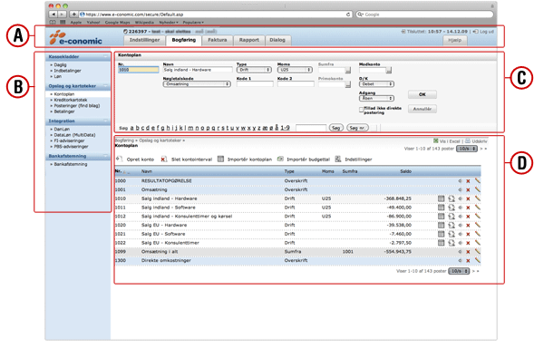Open the D/K dropdown showing Debet
Viewport: 544px width, 348px height.
[x=376, y=84]
